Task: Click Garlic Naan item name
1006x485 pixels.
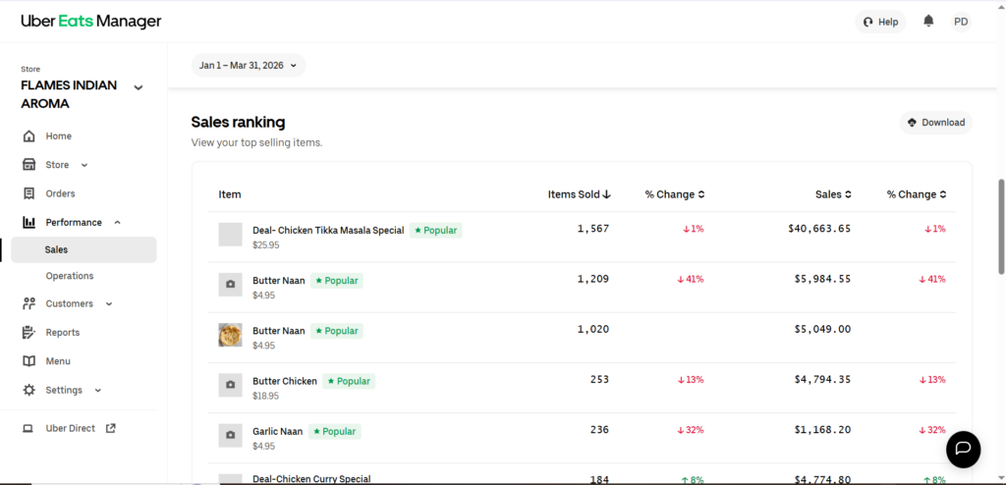Action: (x=277, y=432)
